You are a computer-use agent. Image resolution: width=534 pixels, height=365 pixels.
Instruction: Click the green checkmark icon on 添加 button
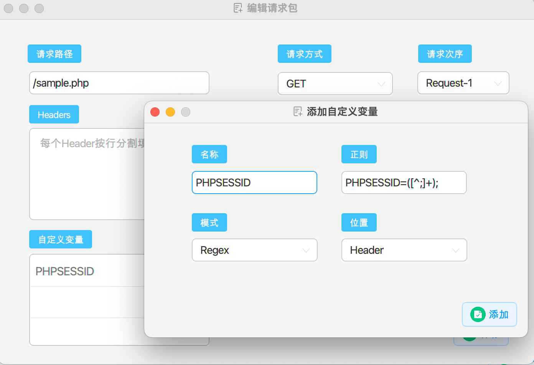point(478,314)
